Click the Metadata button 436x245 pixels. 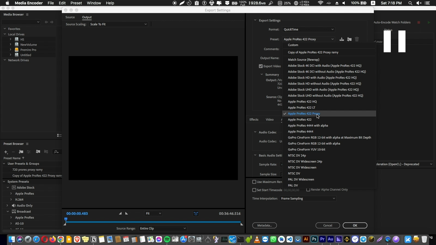265,225
